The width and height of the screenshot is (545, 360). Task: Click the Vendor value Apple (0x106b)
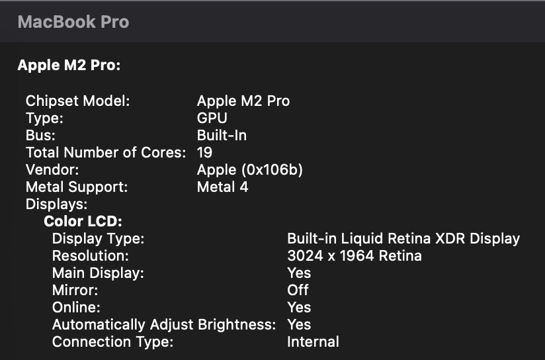(x=249, y=170)
